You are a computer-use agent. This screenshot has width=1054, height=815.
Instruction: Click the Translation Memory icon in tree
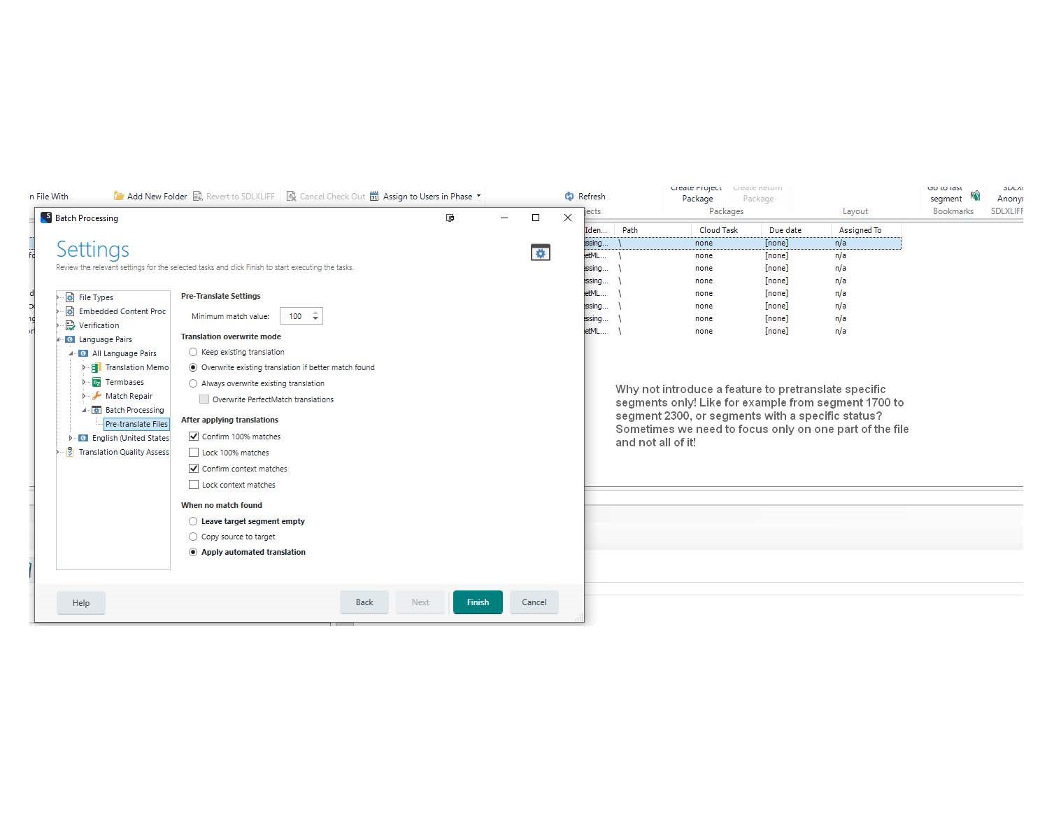(x=97, y=367)
